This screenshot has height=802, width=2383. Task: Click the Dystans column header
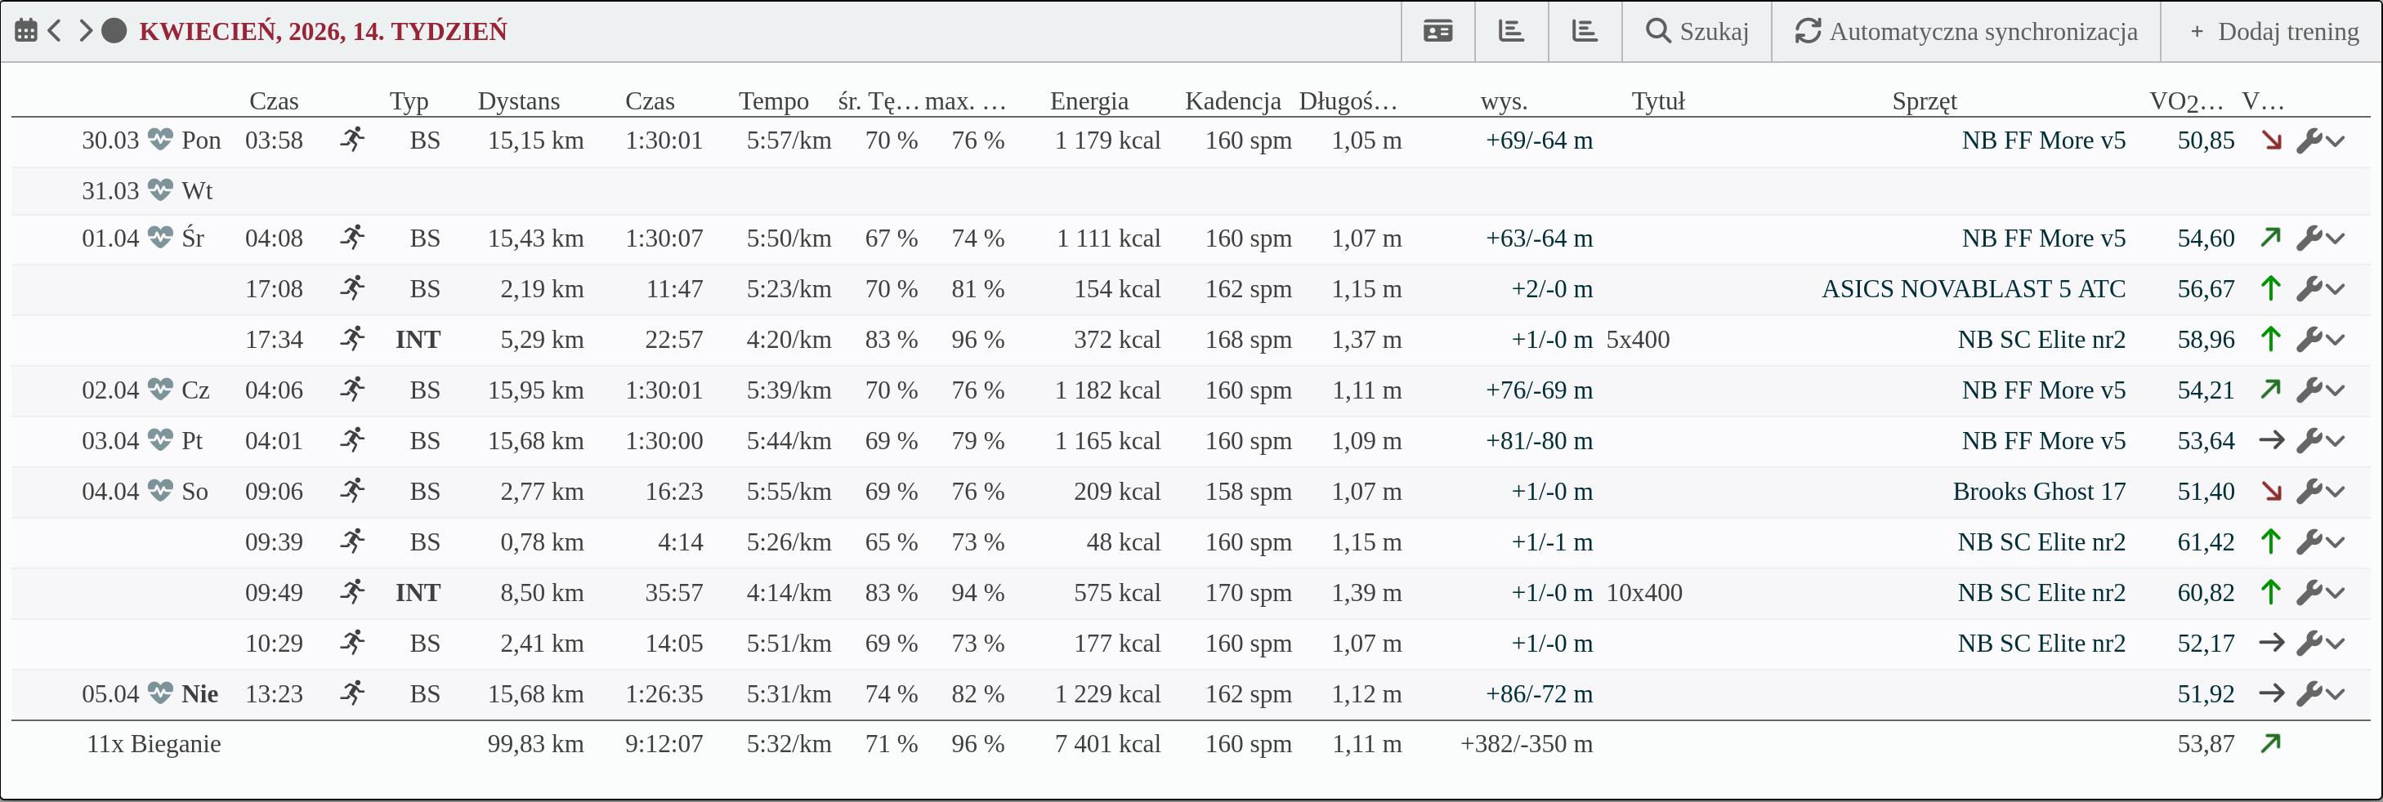click(x=518, y=100)
